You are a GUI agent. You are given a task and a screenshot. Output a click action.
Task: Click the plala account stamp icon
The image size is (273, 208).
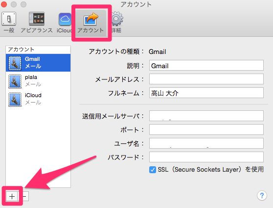(15, 81)
